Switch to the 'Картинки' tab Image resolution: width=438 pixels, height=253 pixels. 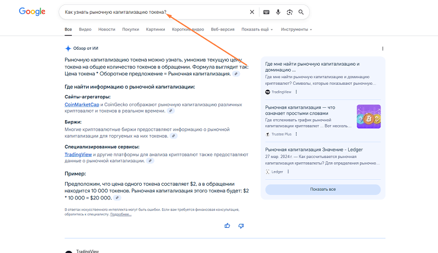click(x=155, y=30)
